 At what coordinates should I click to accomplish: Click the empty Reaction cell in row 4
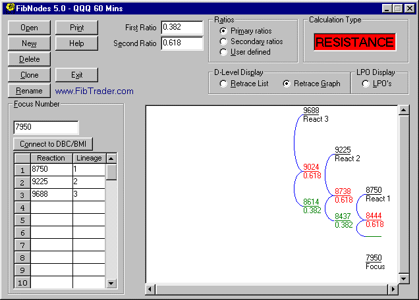(51, 207)
